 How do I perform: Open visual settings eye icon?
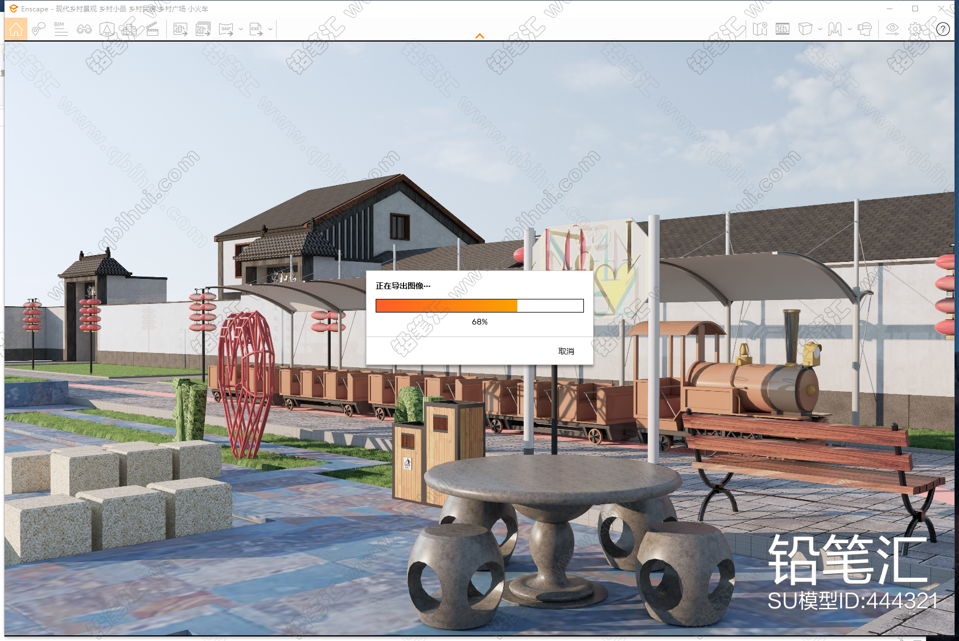pos(892,29)
